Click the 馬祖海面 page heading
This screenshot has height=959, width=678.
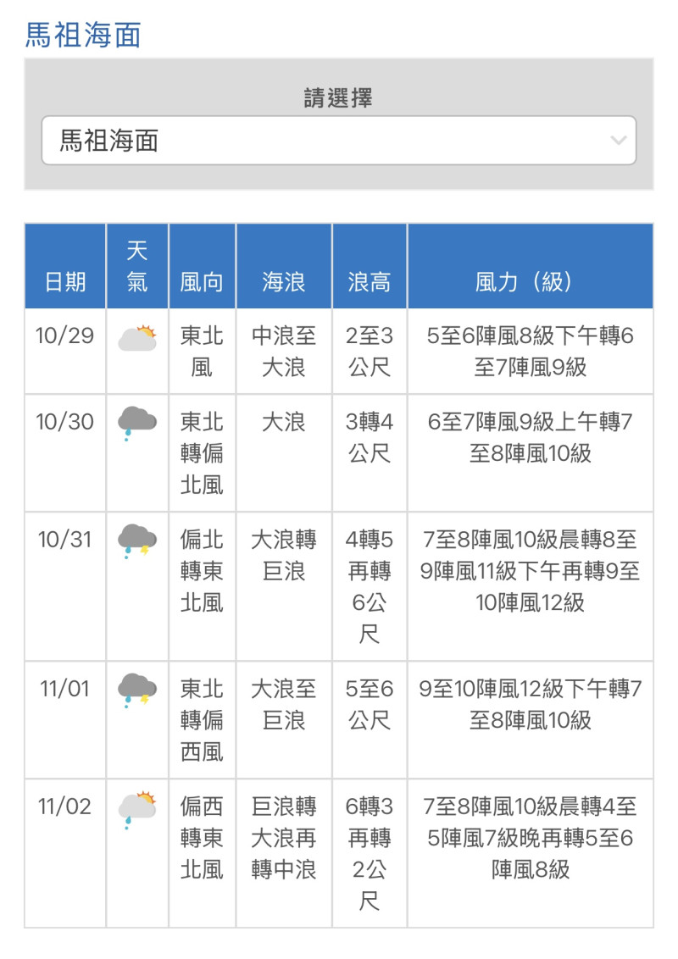pyautogui.click(x=83, y=34)
